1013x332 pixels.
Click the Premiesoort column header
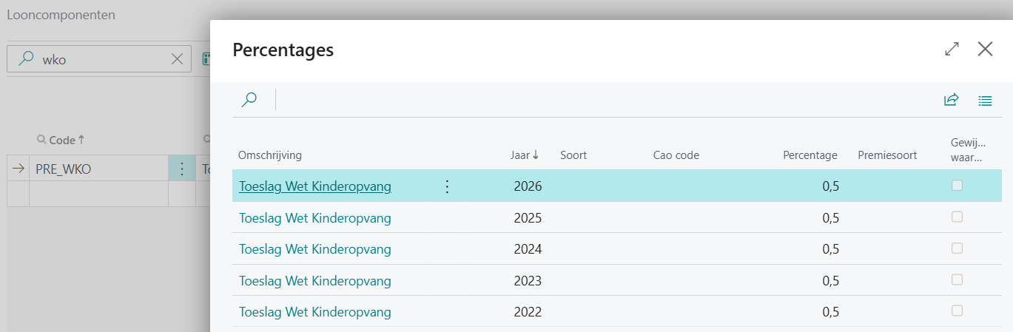(x=887, y=155)
